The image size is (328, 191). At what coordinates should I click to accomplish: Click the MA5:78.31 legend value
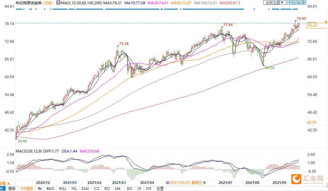pos(113,3)
